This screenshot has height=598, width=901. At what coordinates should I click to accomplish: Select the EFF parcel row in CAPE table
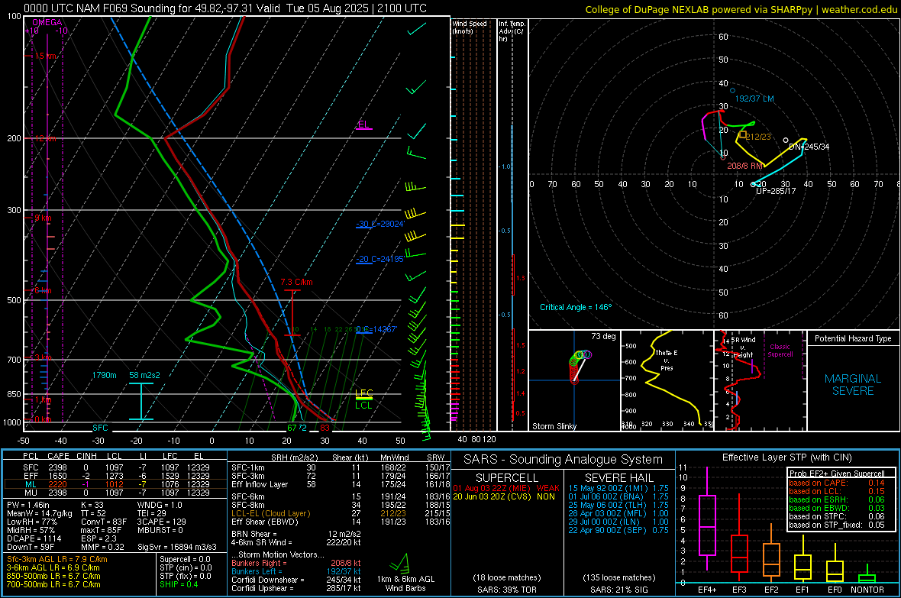pyautogui.click(x=115, y=476)
